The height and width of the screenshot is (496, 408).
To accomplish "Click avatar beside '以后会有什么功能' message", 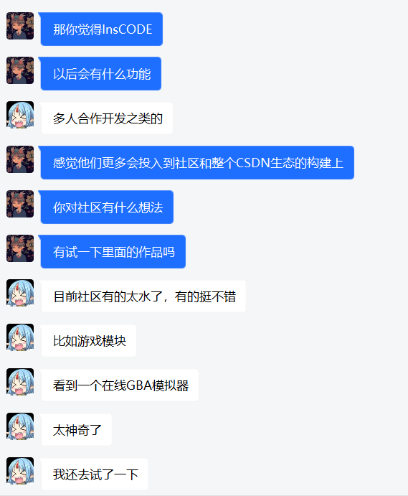I will 20,70.
